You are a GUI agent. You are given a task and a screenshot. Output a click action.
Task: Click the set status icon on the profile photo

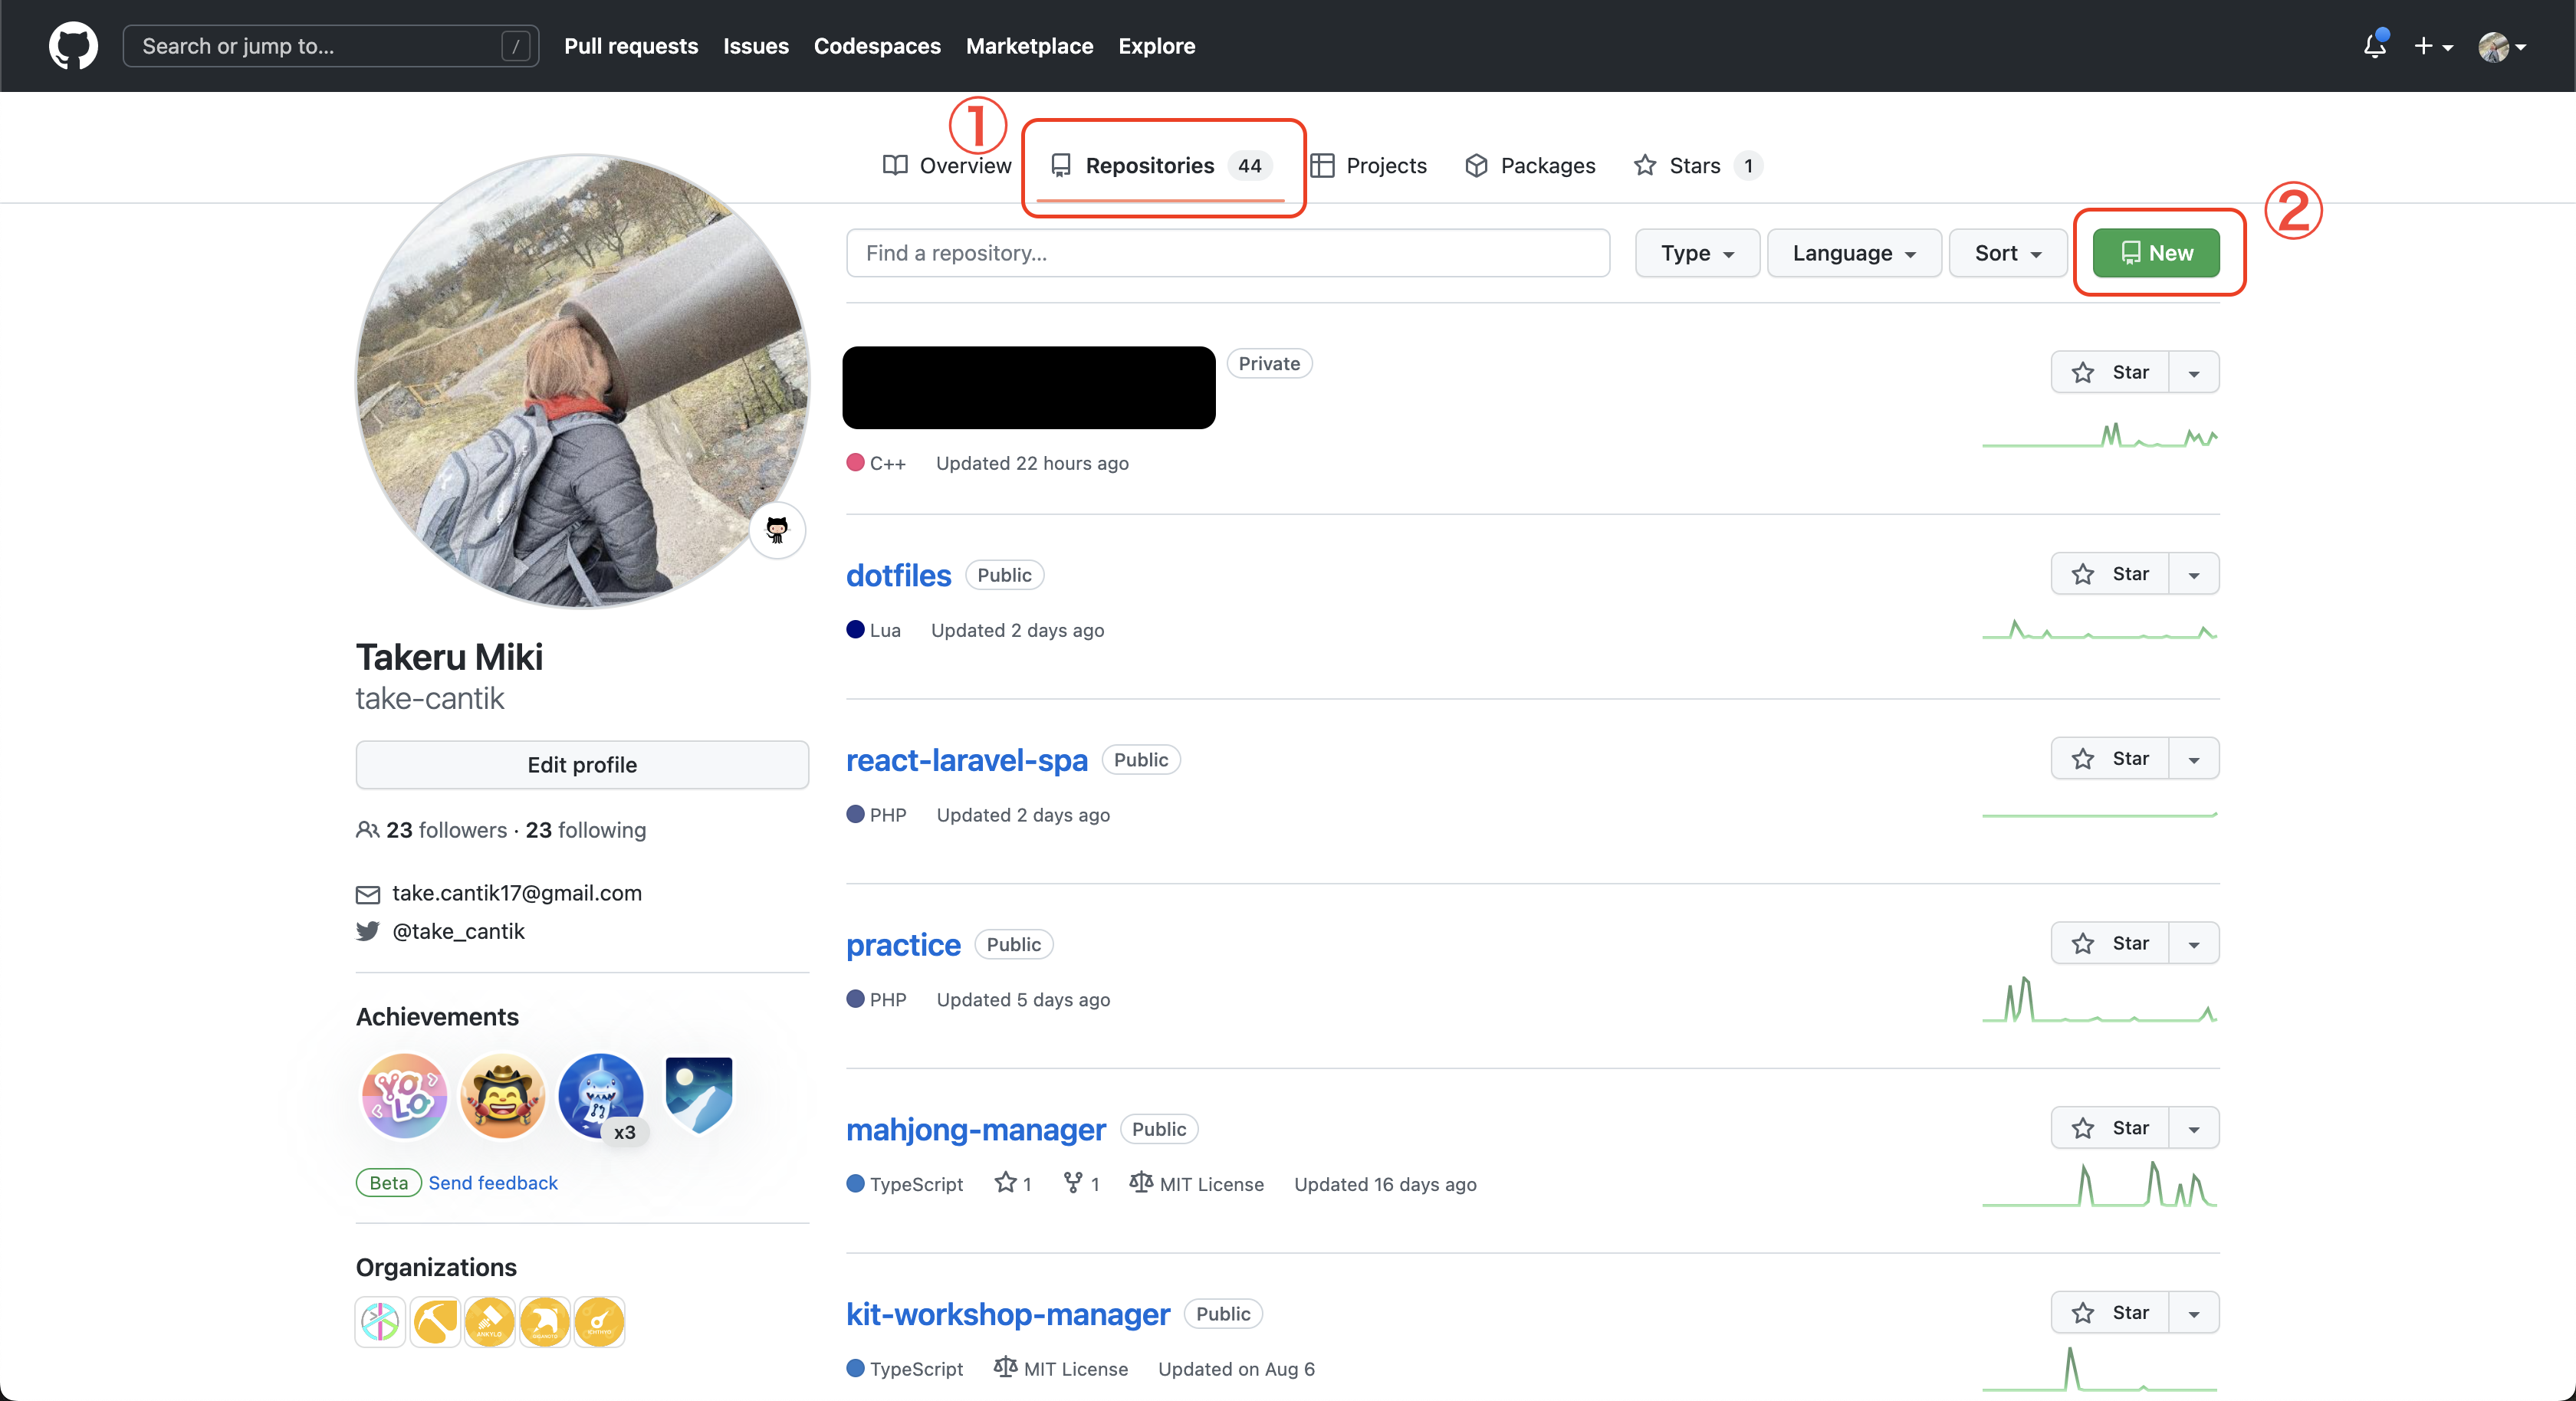(x=777, y=529)
